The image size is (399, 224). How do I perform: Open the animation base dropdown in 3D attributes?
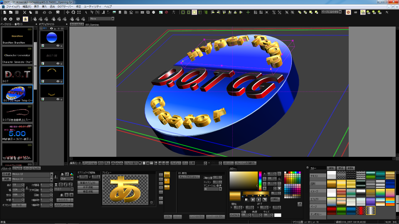click(220, 189)
